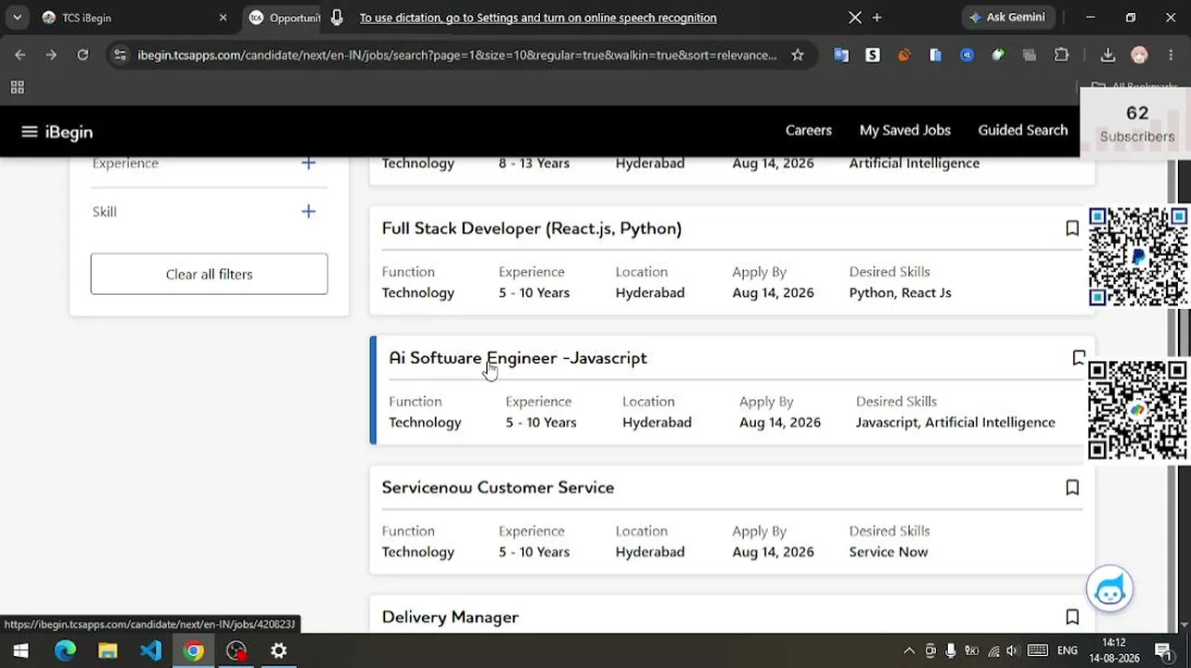1191x668 pixels.
Task: Open the taskbar clock and date
Action: click(x=1114, y=650)
